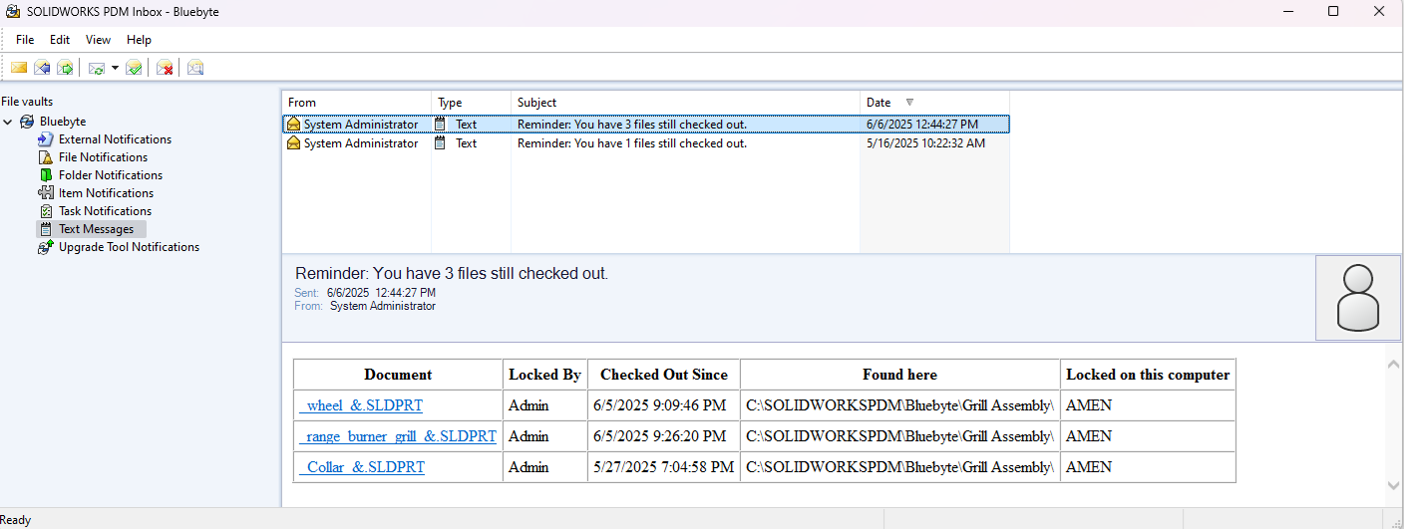Click the Item Notifications icon

45,193
